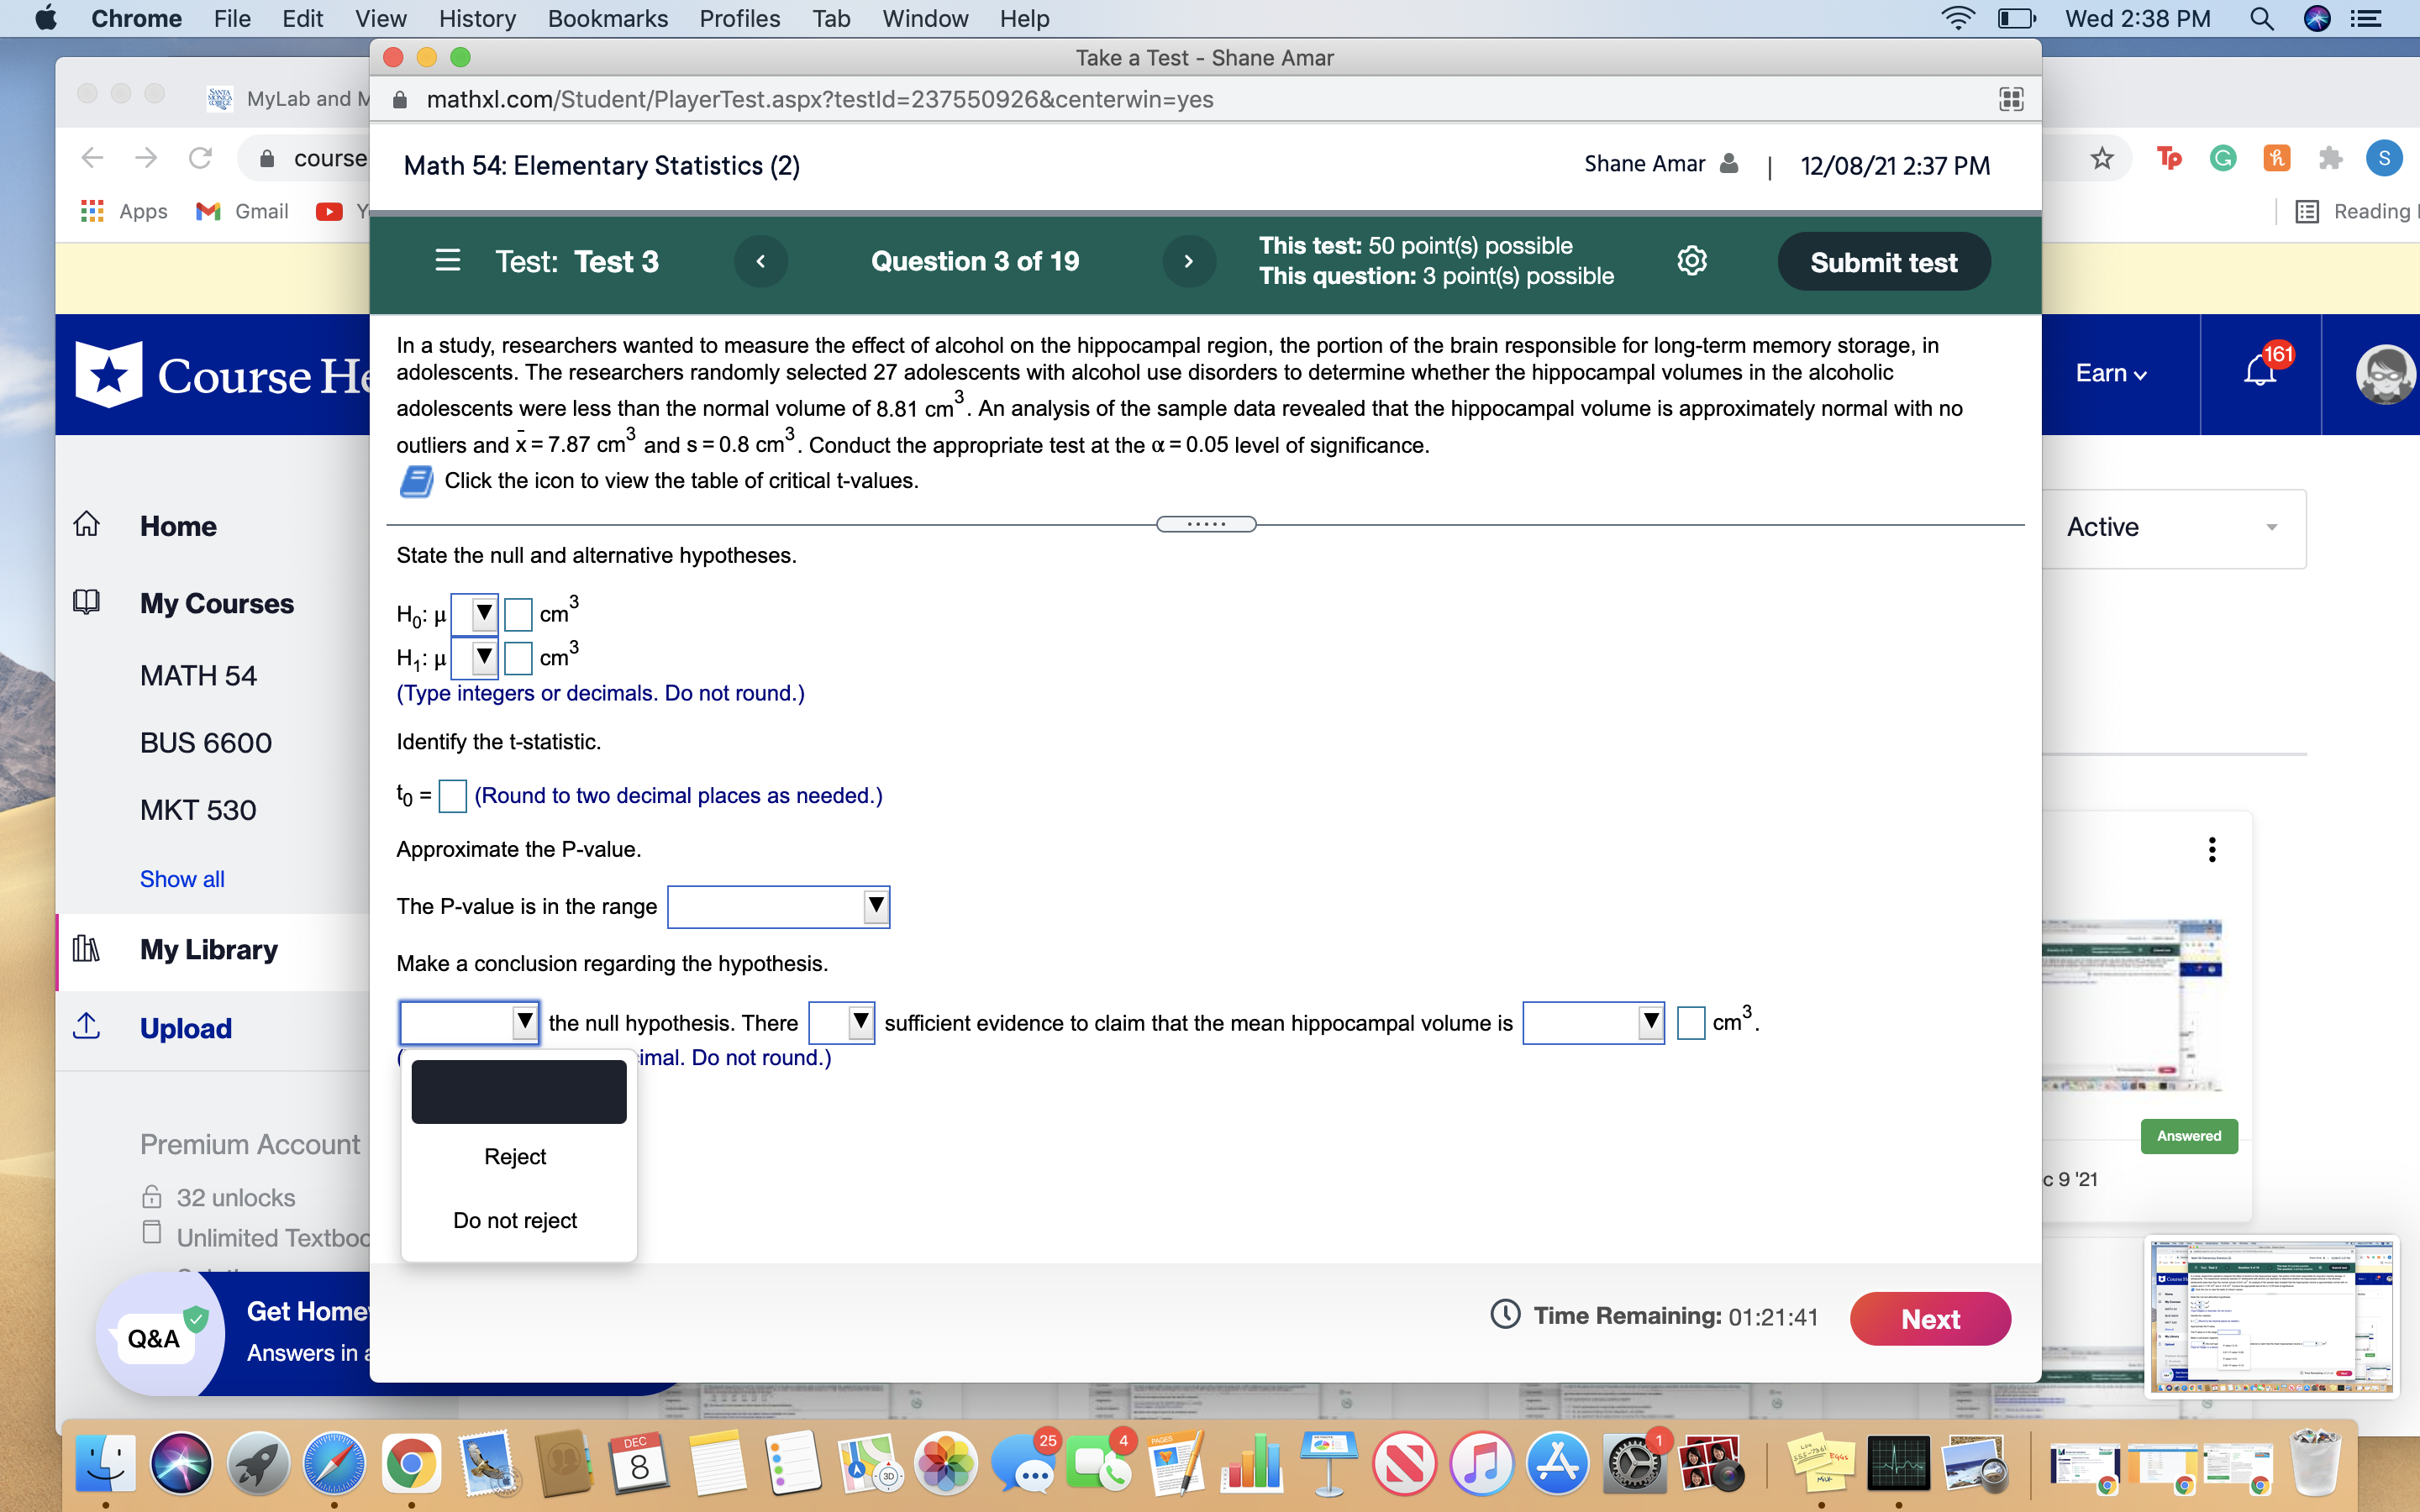
Task: Click the Submit test button
Action: tap(1884, 261)
